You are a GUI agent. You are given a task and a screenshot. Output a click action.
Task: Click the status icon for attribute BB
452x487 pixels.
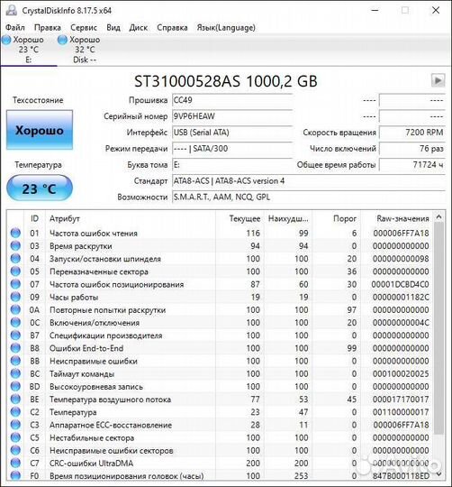(15, 361)
